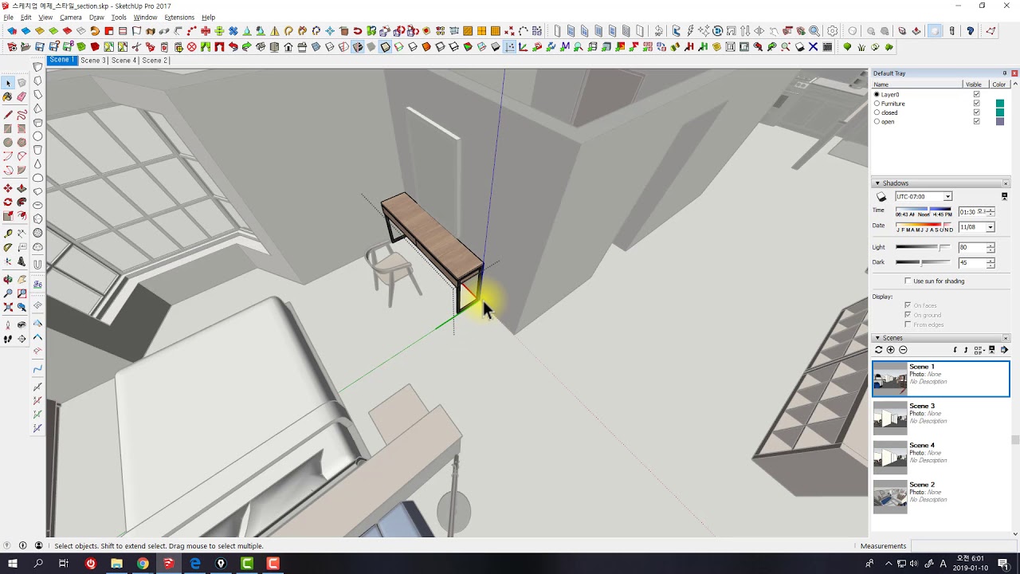Activate the Push/Pull tool

point(22,188)
